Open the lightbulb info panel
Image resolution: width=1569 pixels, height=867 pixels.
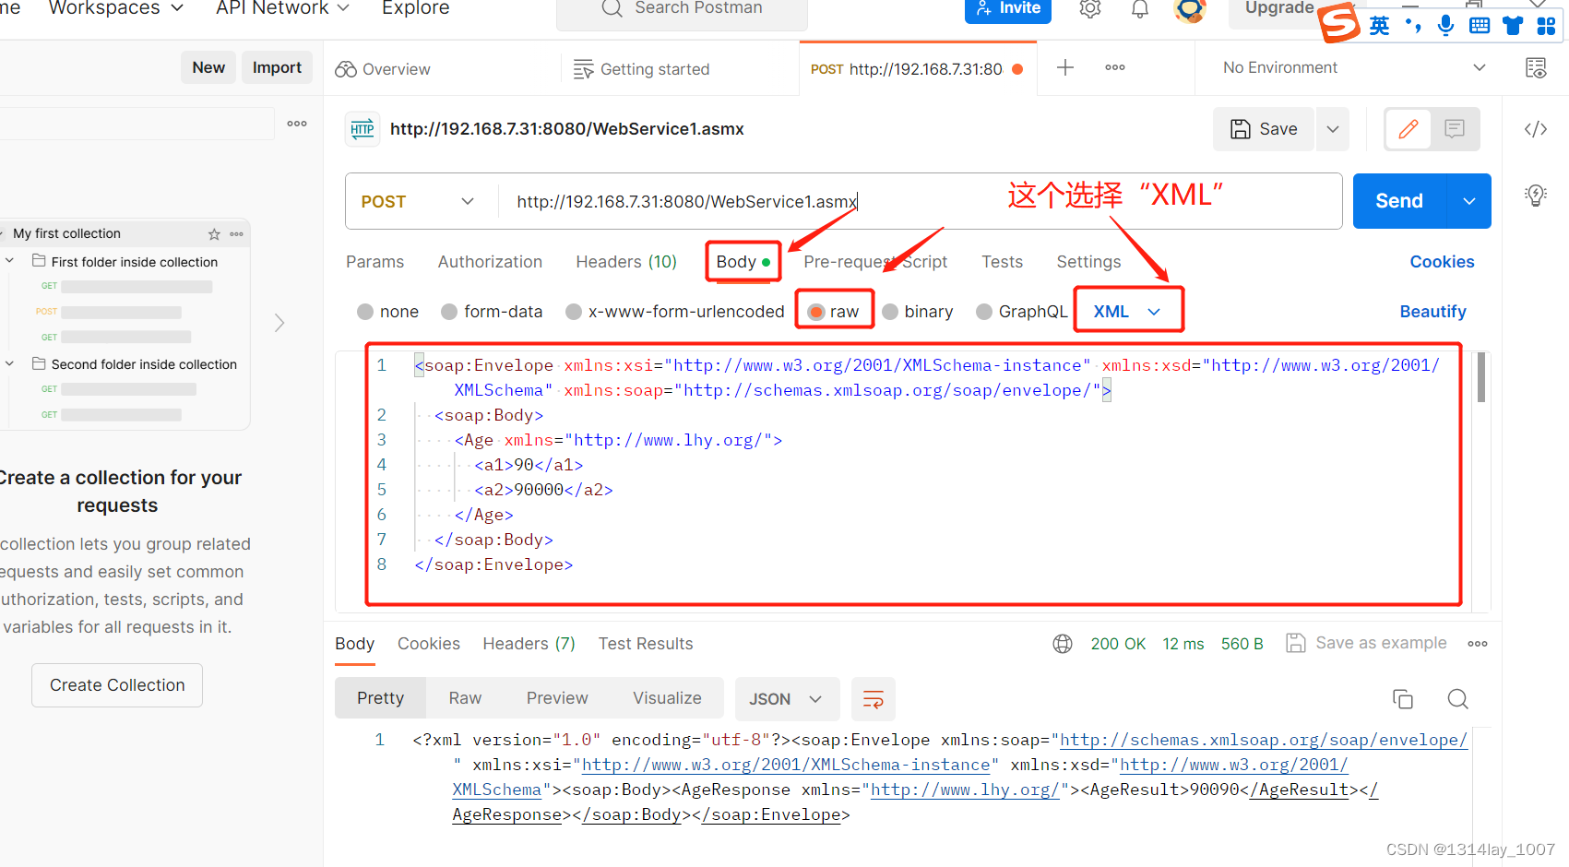tap(1536, 195)
